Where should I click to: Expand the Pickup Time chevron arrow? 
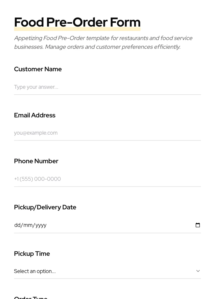pos(198,271)
